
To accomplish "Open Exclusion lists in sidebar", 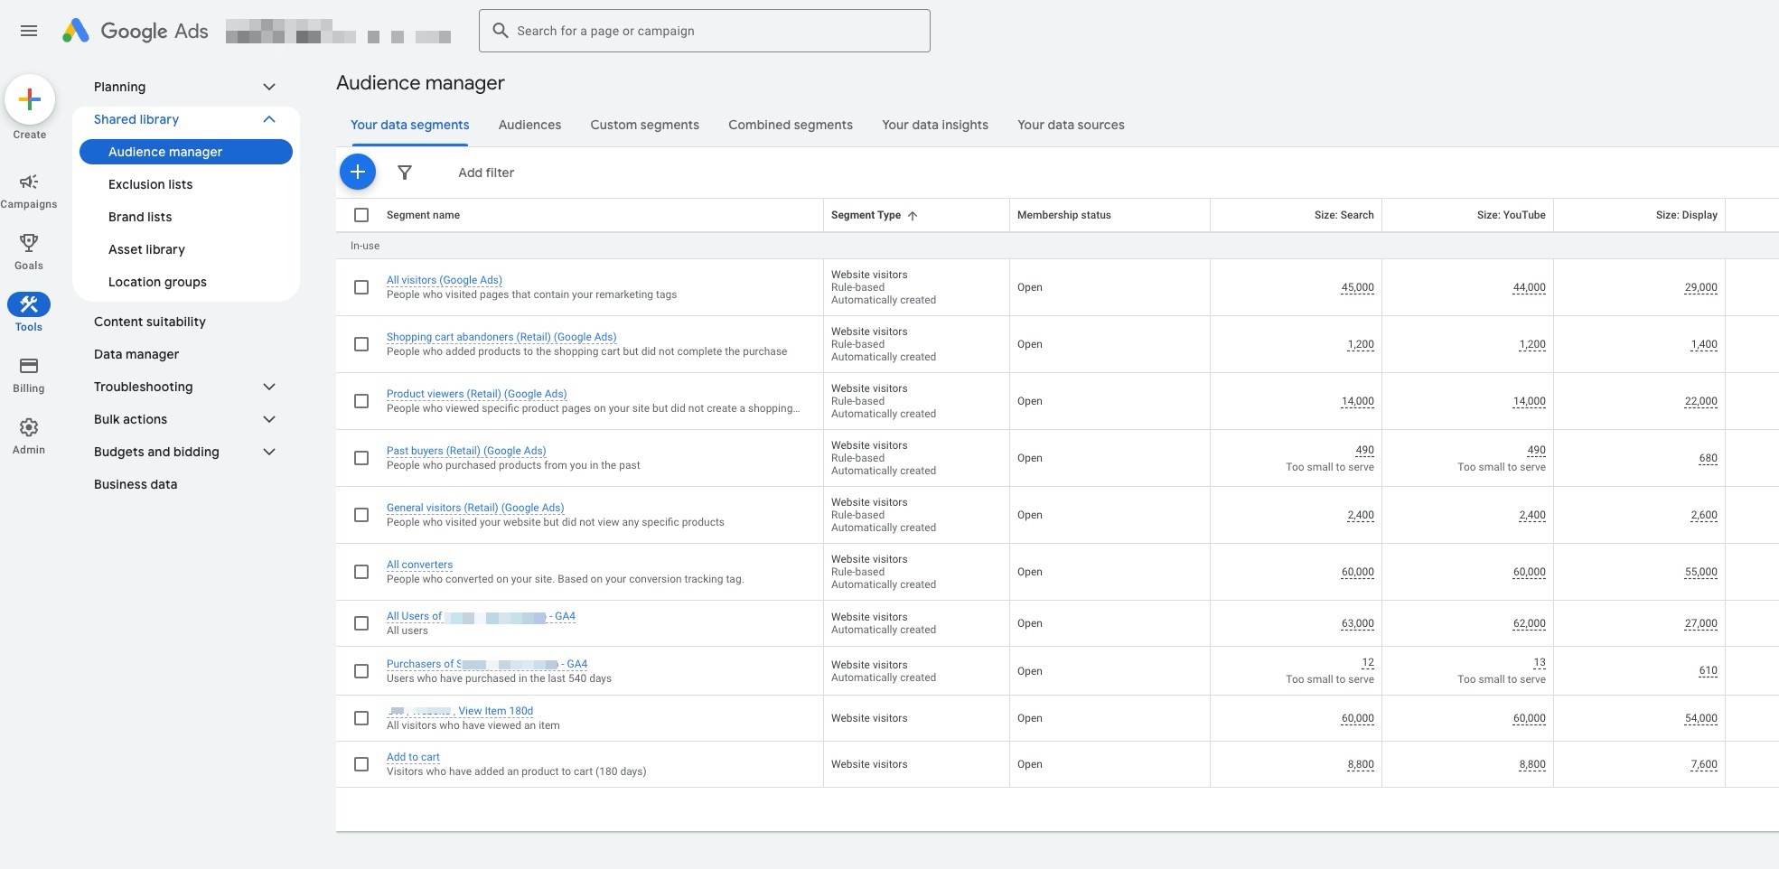I will (150, 184).
